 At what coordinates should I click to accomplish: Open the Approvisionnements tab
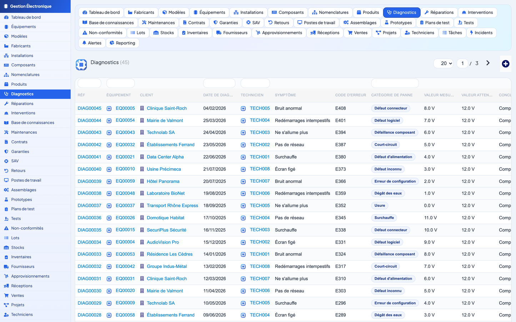(x=279, y=32)
